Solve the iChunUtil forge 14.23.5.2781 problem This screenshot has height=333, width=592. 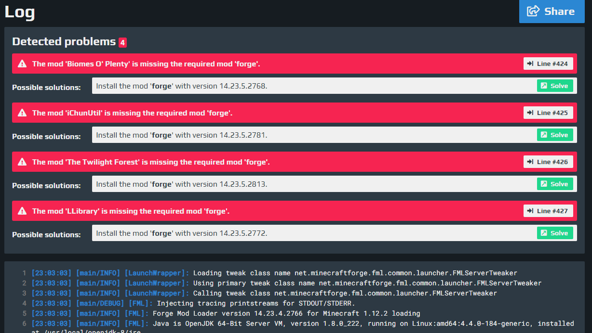[555, 135]
